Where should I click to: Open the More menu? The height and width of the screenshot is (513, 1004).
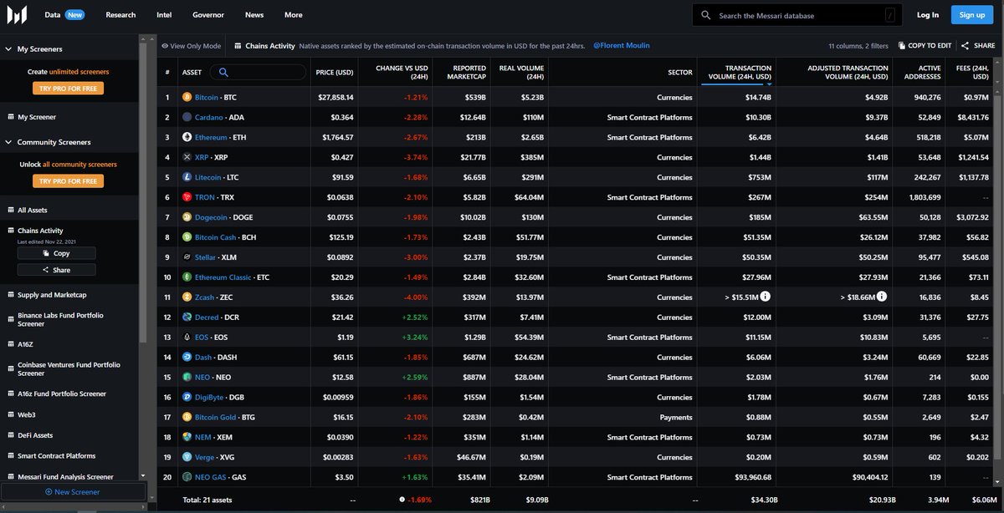(x=293, y=15)
